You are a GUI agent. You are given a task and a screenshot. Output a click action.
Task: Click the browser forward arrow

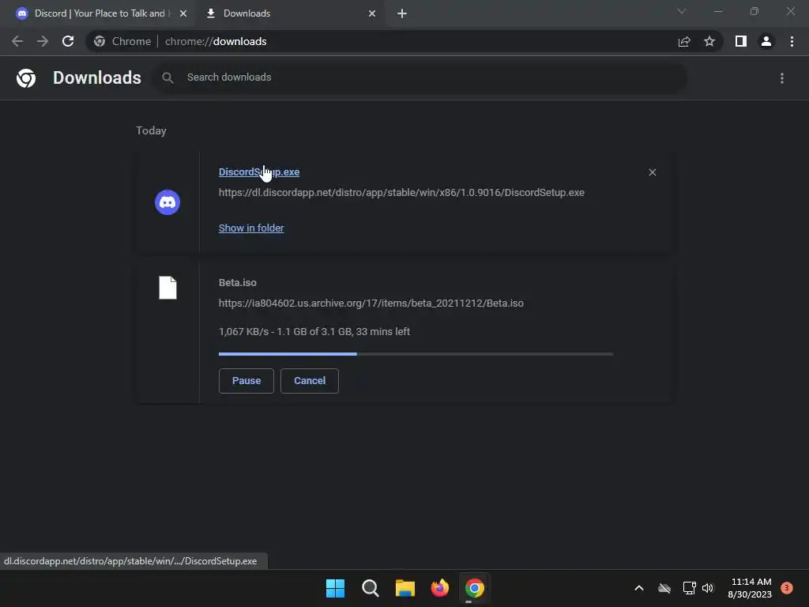pyautogui.click(x=43, y=41)
